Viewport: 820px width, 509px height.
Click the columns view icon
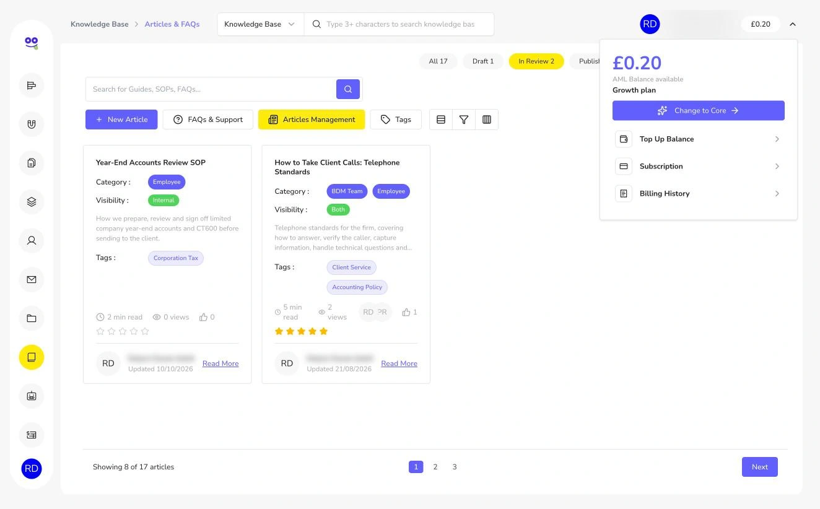coord(487,120)
